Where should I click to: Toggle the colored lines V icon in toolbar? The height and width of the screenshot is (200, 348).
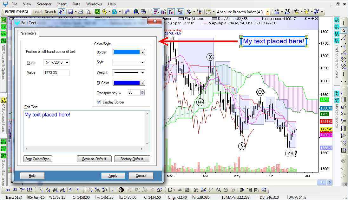156,12
